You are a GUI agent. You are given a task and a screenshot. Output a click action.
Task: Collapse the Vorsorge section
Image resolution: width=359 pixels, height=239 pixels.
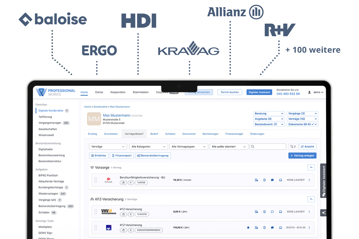(311, 168)
